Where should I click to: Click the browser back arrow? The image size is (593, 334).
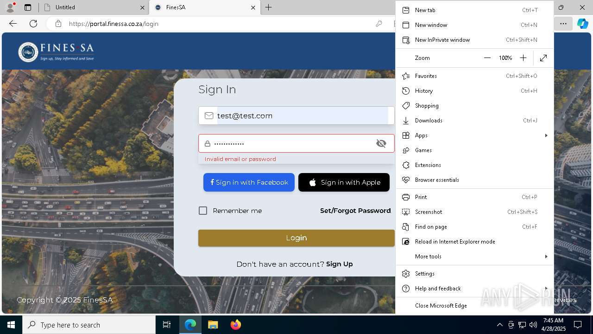[13, 24]
